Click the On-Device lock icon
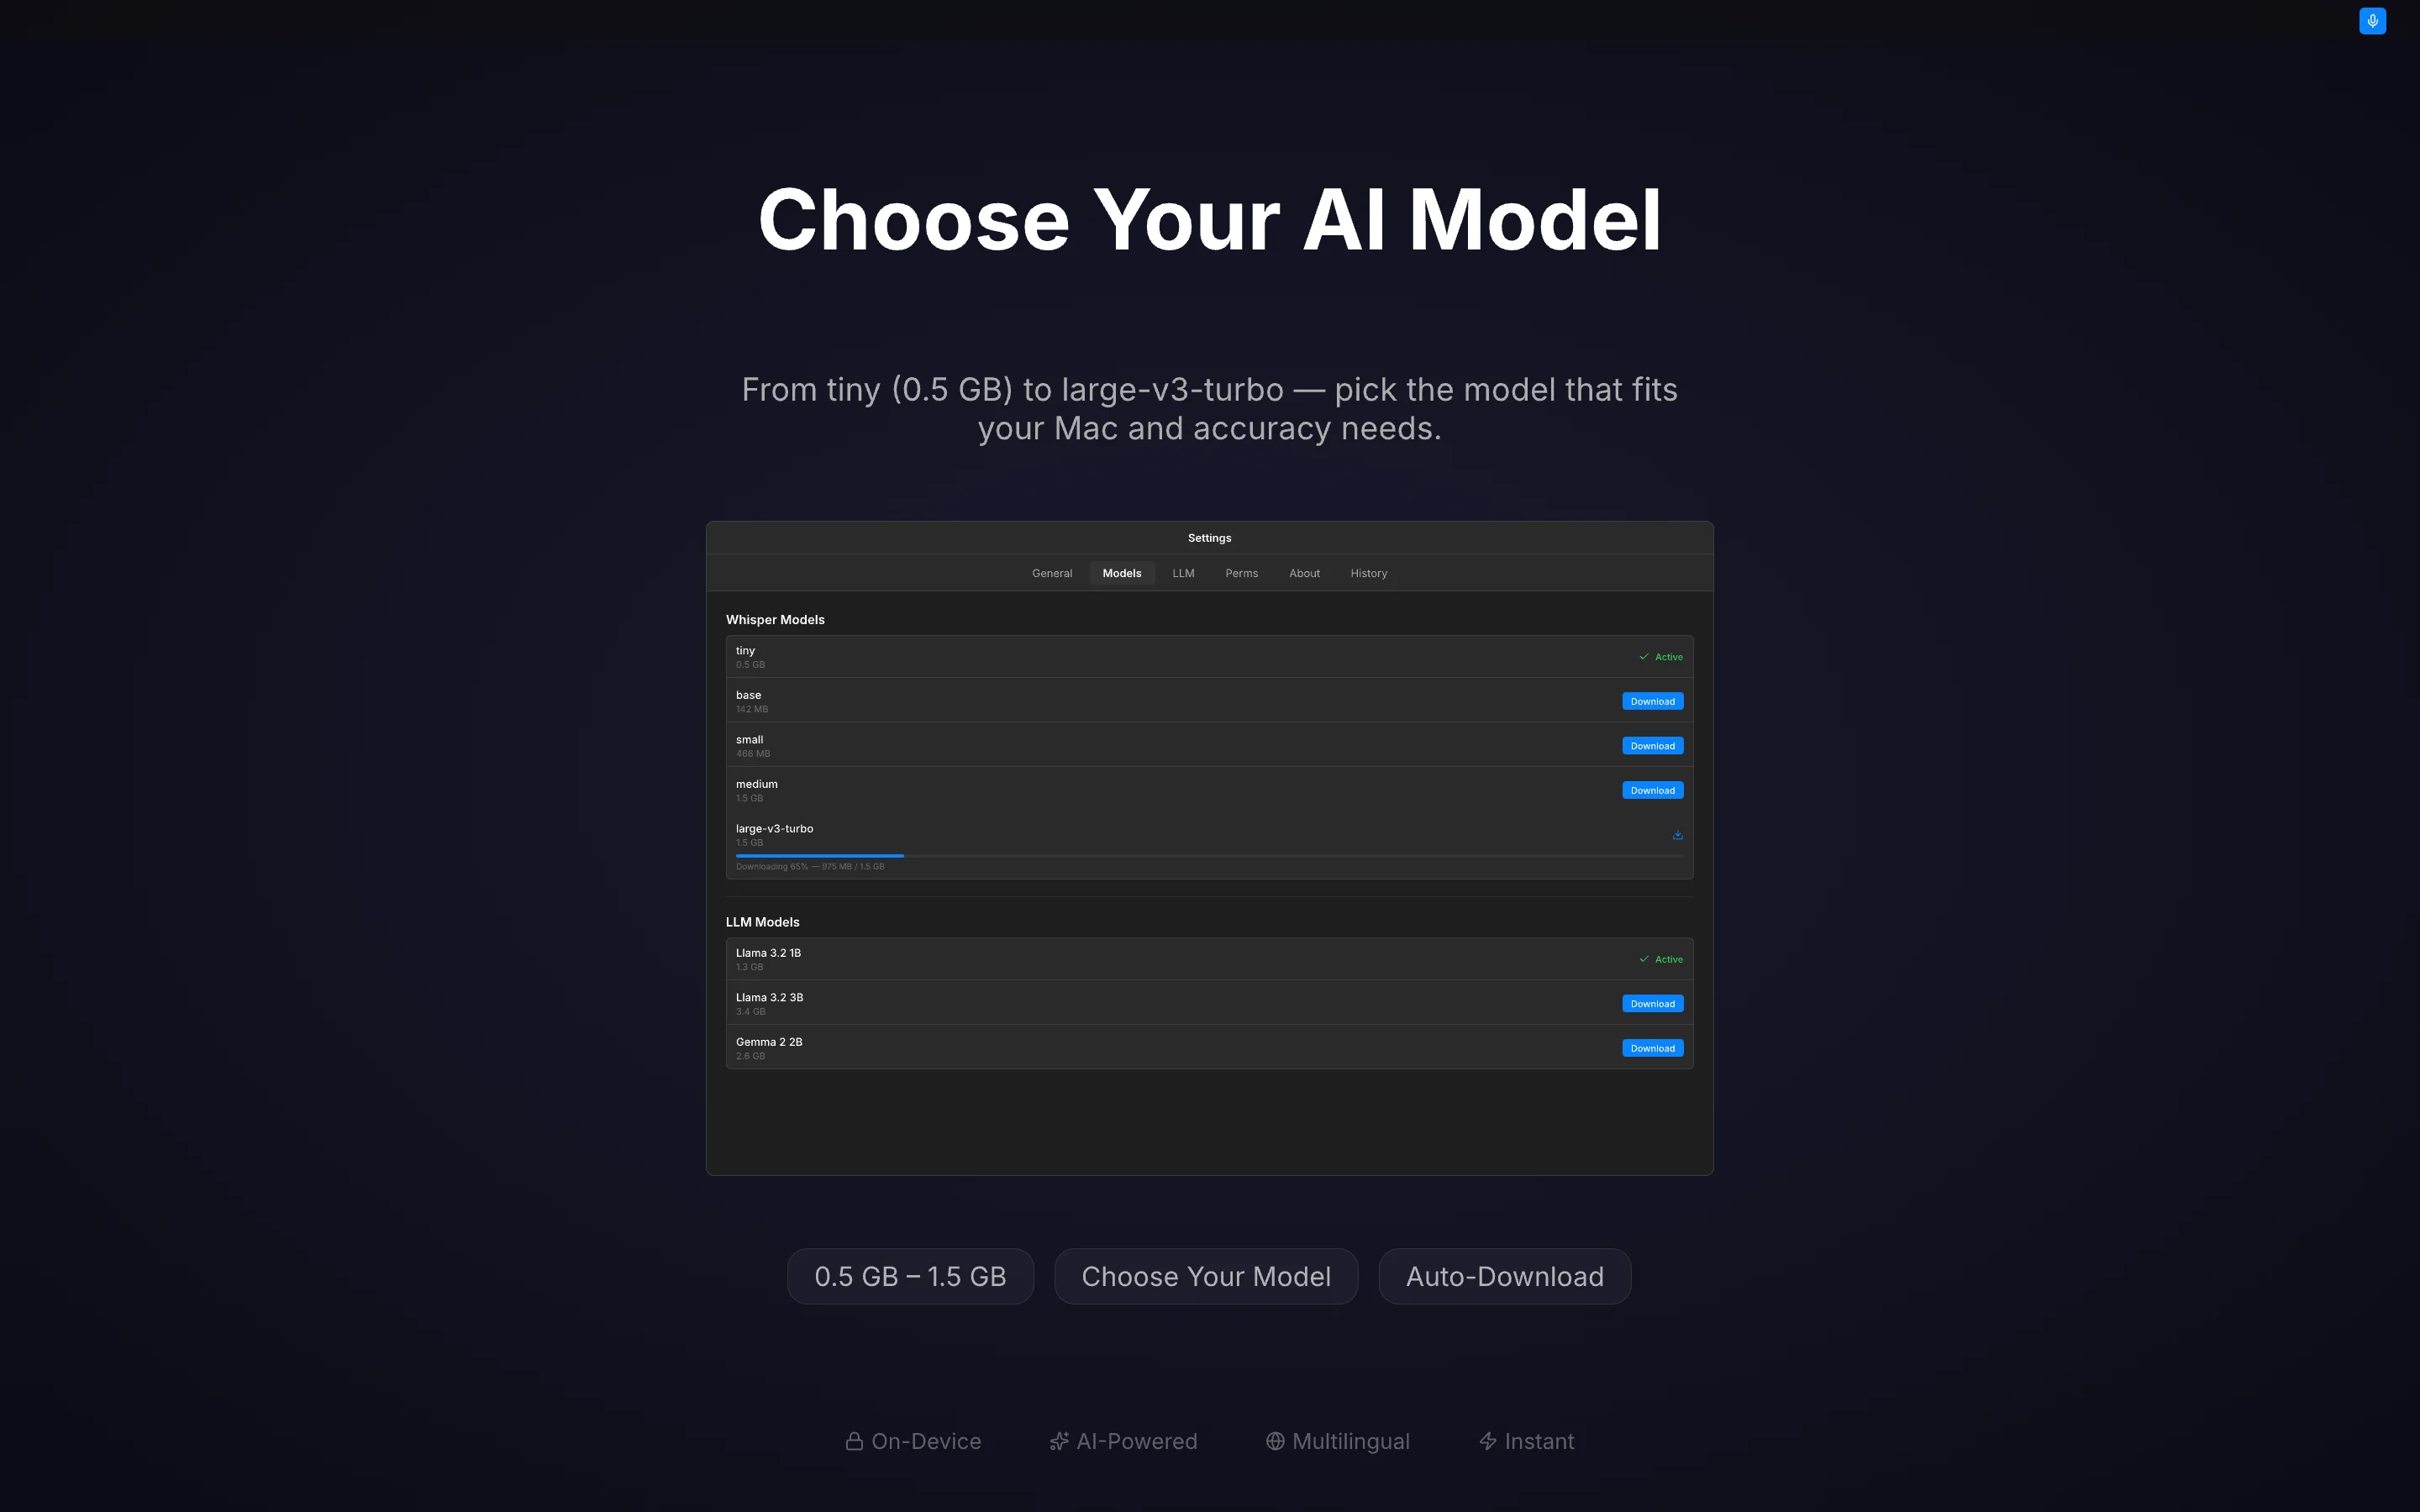Screen dimensions: 2420x1512 (855, 1440)
